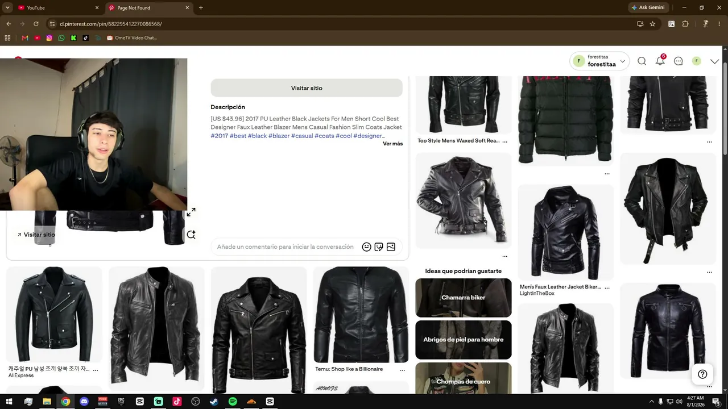The image size is (728, 409).
Task: Open the Instagram bookmark
Action: click(x=49, y=38)
